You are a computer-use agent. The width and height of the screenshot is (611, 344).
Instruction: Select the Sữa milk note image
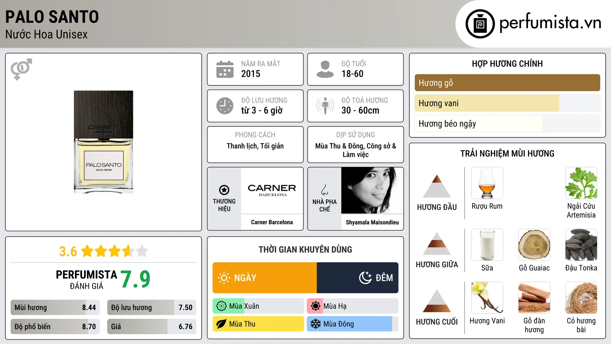click(x=487, y=245)
